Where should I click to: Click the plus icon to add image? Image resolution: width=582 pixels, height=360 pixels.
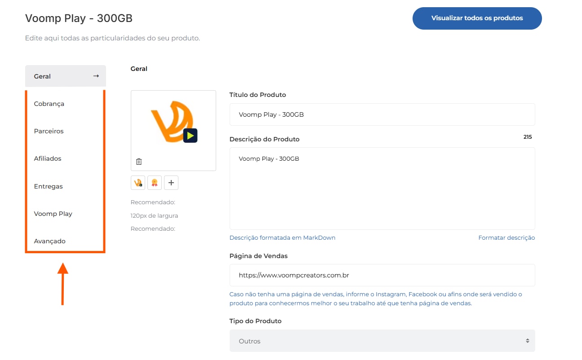click(171, 183)
